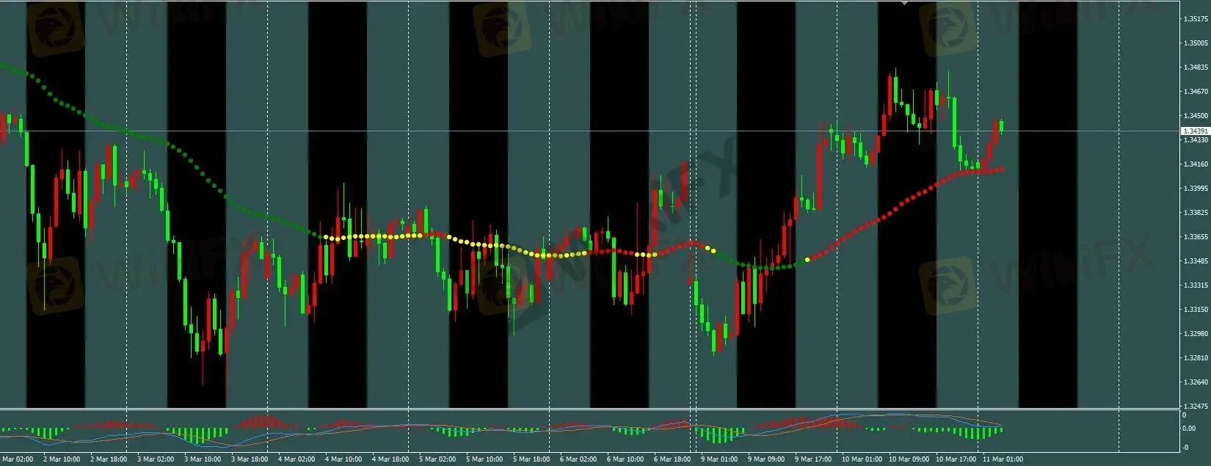Click the current price label 1.34391
1211x466 pixels.
[x=1195, y=131]
